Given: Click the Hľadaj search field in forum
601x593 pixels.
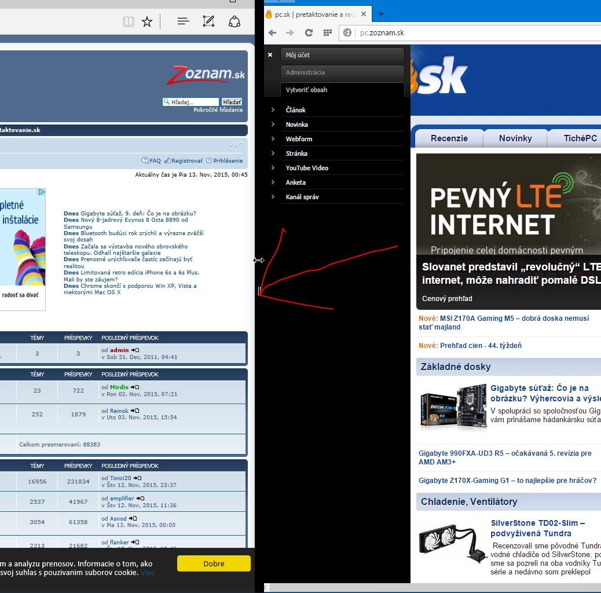Looking at the screenshot, I should [191, 102].
